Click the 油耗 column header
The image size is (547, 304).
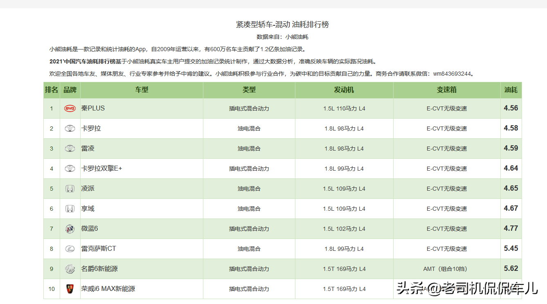click(x=511, y=90)
